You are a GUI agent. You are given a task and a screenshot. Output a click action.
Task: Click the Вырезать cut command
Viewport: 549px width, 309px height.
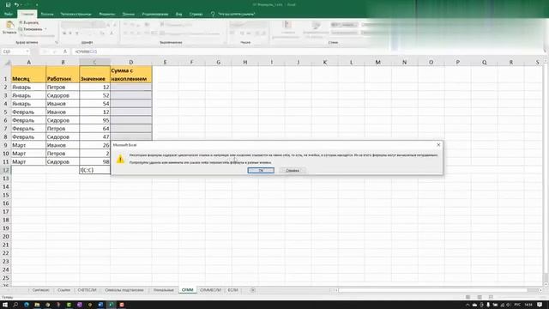[29, 22]
